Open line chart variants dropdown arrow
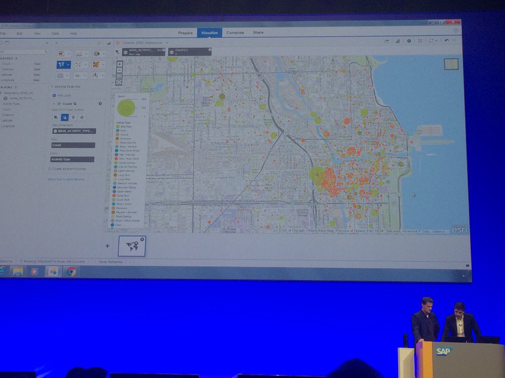Screen dimensions: 505x378 (86, 54)
